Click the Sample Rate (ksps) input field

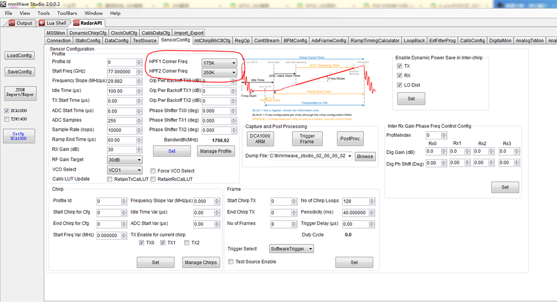pyautogui.click(x=121, y=130)
